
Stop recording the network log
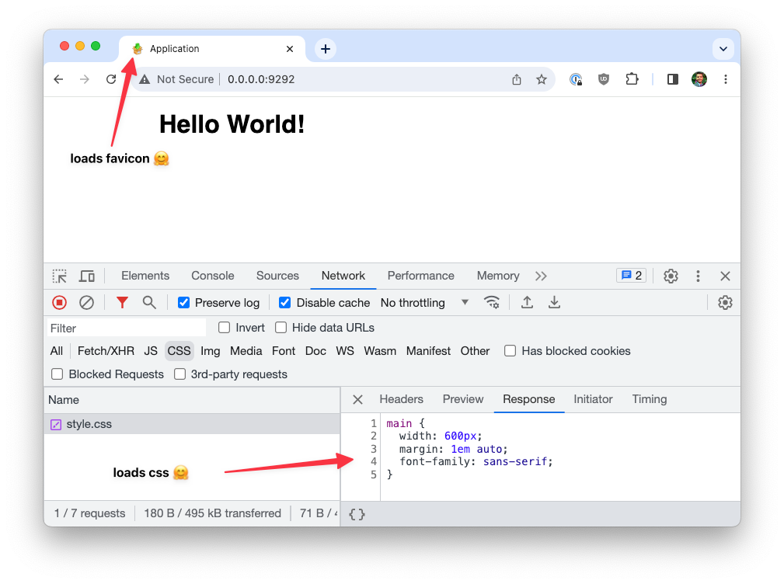pyautogui.click(x=60, y=303)
